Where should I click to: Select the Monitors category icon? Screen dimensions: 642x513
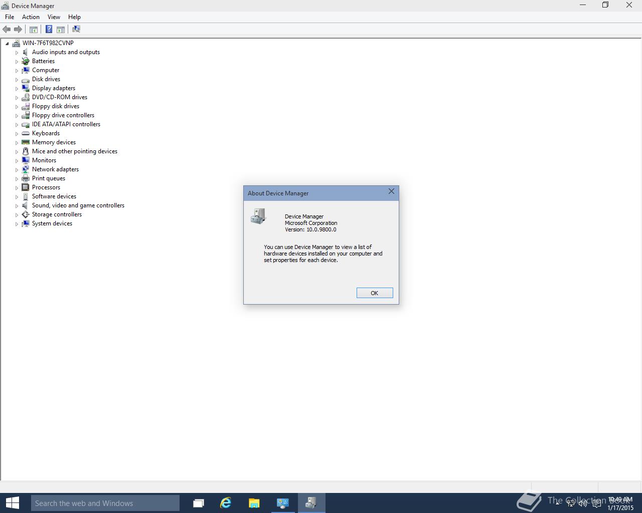pos(26,160)
